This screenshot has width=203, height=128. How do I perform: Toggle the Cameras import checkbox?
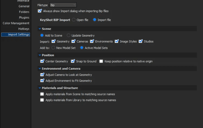click(x=73, y=41)
